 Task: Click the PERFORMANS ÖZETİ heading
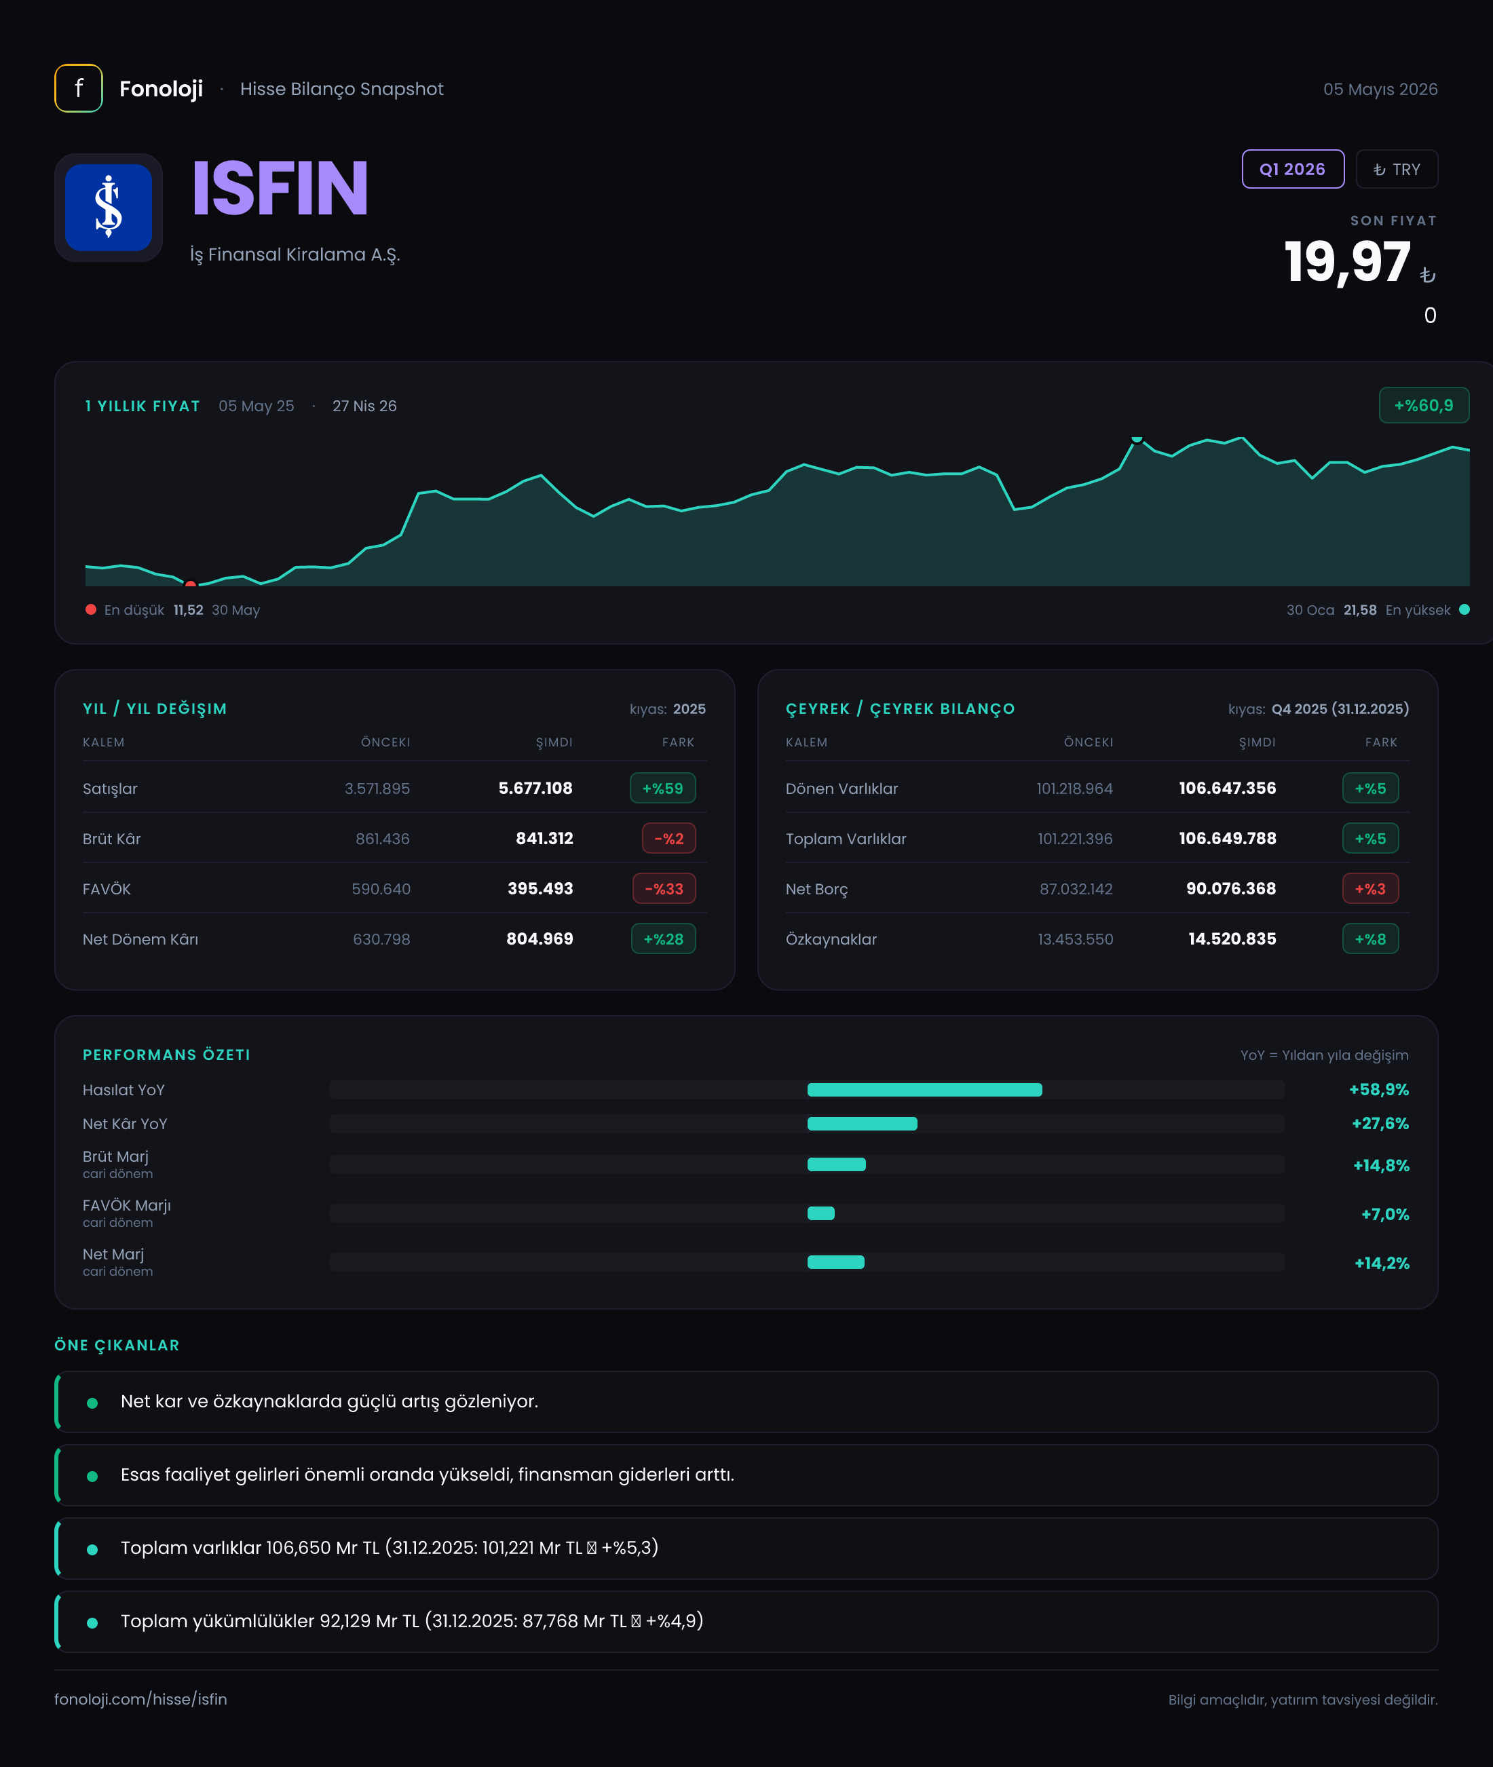(167, 1054)
